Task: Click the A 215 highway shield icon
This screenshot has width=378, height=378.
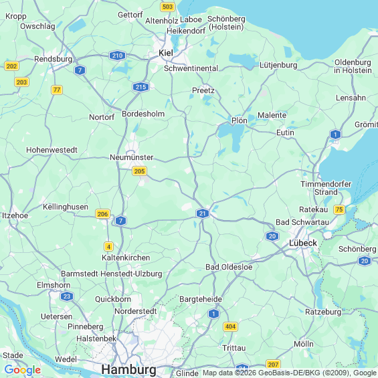Action: point(140,87)
